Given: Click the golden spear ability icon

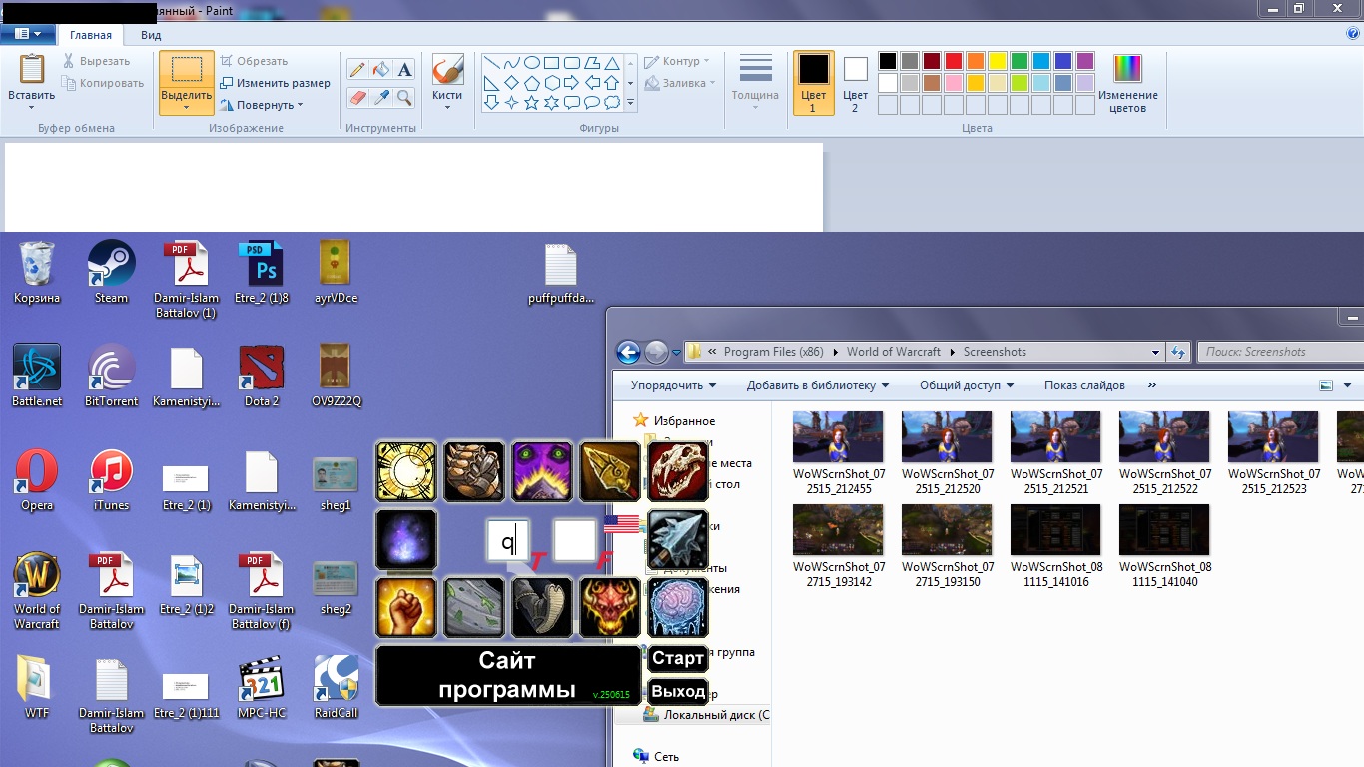Looking at the screenshot, I should click(x=610, y=471).
